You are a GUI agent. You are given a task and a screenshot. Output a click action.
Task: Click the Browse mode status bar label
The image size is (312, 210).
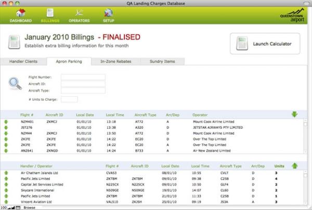(x=30, y=207)
